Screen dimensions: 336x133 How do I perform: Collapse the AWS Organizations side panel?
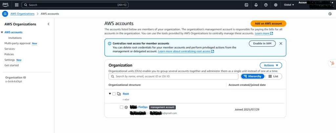49,24
